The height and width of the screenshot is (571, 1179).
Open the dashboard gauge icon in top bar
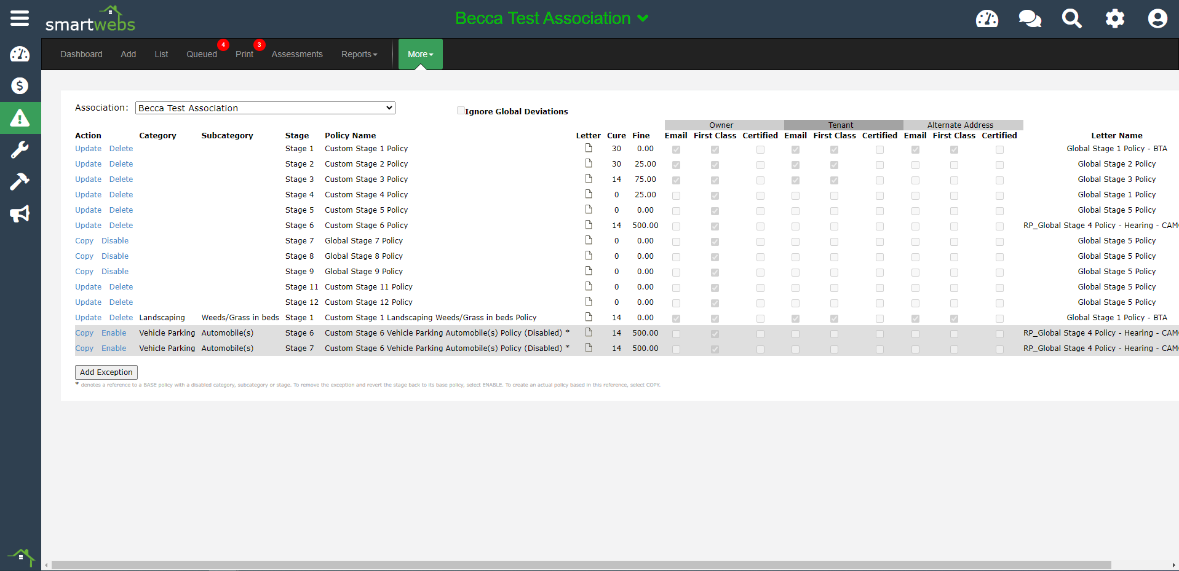(987, 18)
